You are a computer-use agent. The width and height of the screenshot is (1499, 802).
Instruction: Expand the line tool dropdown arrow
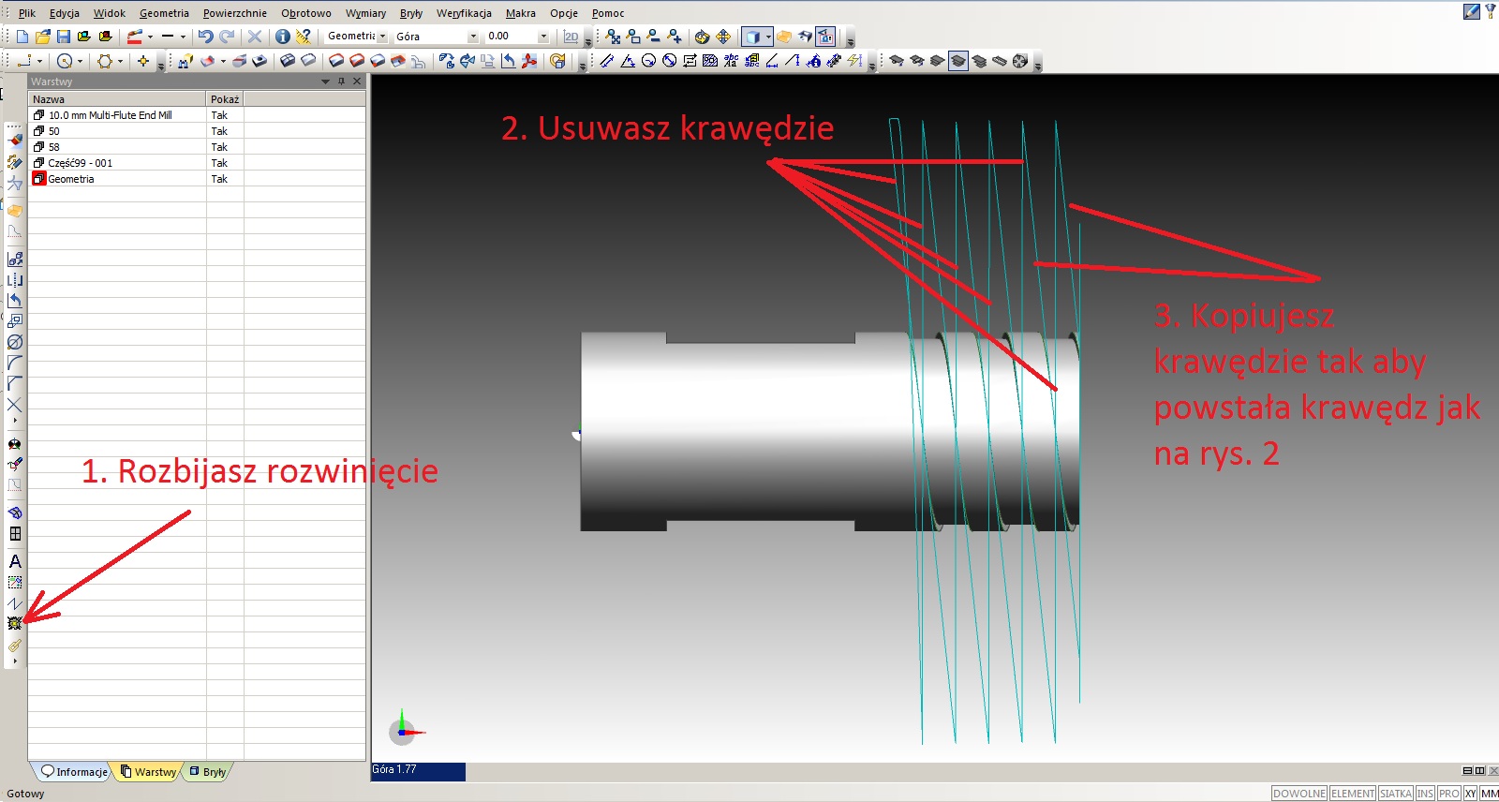39,61
